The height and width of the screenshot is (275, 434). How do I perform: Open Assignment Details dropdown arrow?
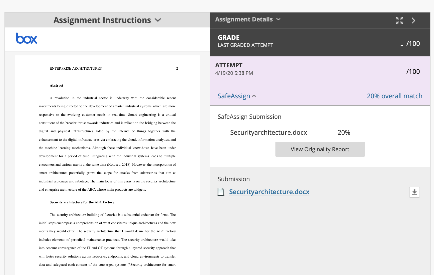click(x=278, y=19)
